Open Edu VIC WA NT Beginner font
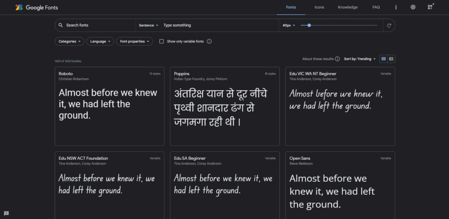449x219 pixels. pos(340,106)
